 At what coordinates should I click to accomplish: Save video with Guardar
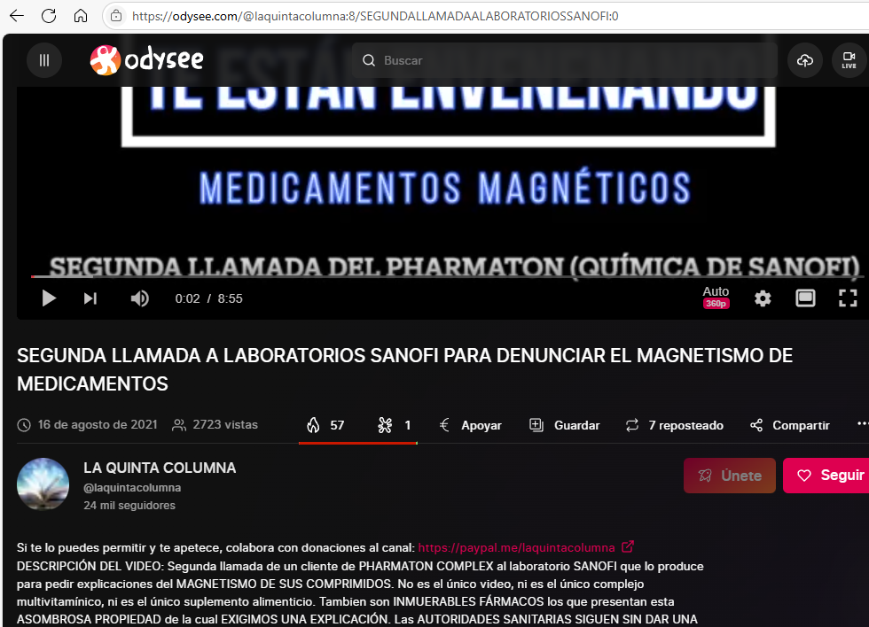point(565,425)
